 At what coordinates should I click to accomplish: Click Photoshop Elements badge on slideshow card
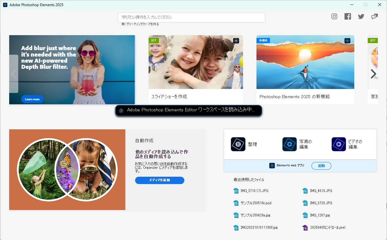coord(236,41)
